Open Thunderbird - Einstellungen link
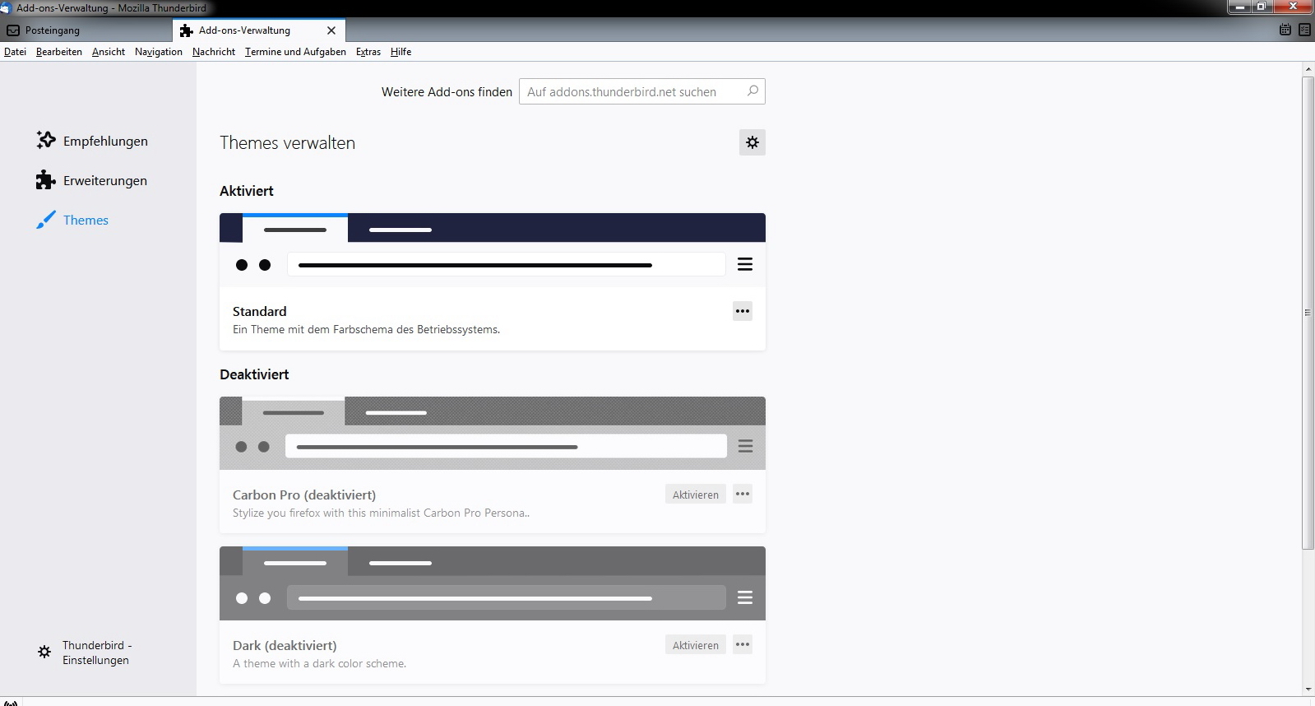The height and width of the screenshot is (706, 1315). click(97, 653)
